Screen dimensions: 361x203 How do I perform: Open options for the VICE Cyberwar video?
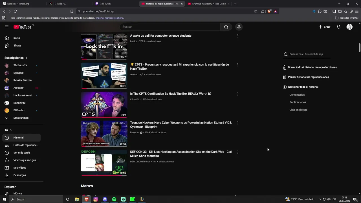coord(238,123)
